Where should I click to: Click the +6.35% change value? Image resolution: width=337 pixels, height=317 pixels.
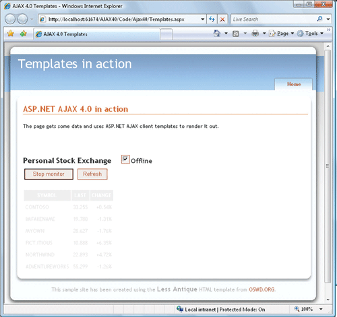coord(104,243)
